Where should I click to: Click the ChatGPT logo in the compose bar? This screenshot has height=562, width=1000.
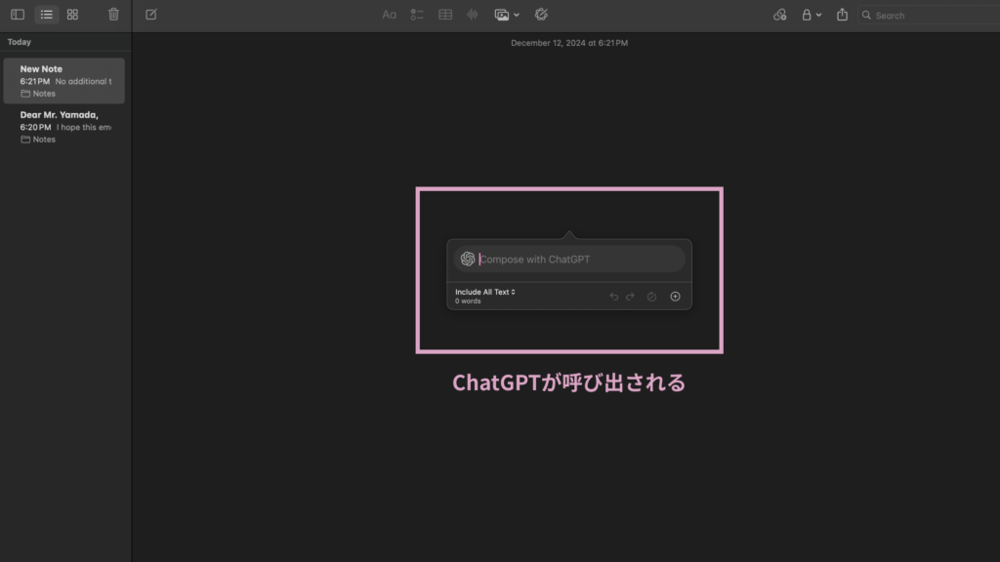470,259
